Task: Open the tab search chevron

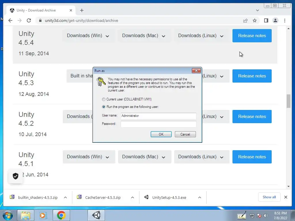Action: (257, 10)
